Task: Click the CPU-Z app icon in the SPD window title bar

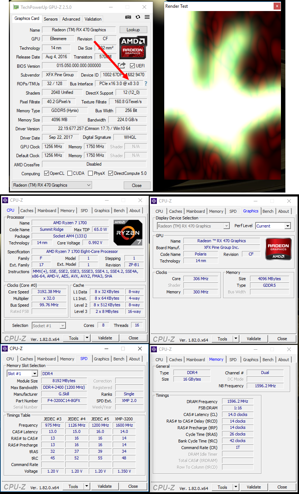Action: click(x=5, y=348)
